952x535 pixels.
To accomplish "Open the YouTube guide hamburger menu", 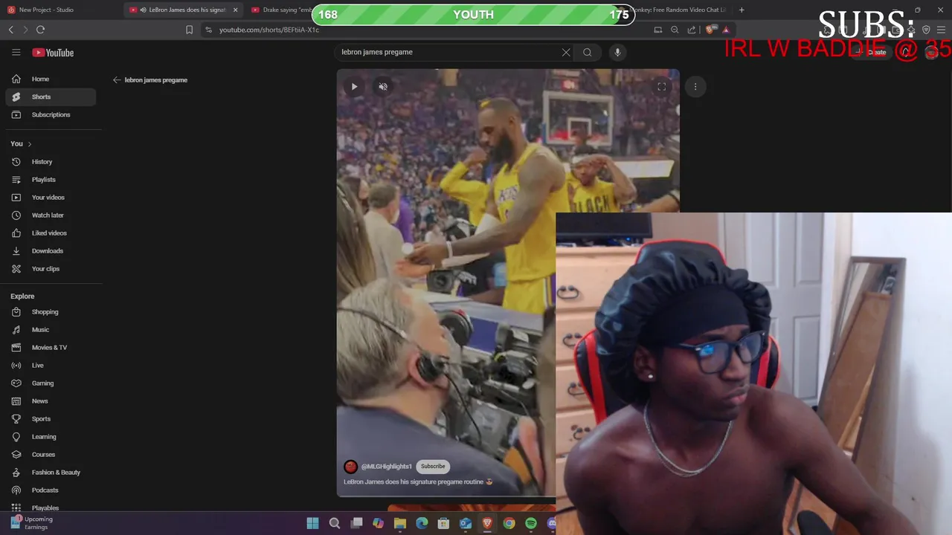I will point(16,52).
